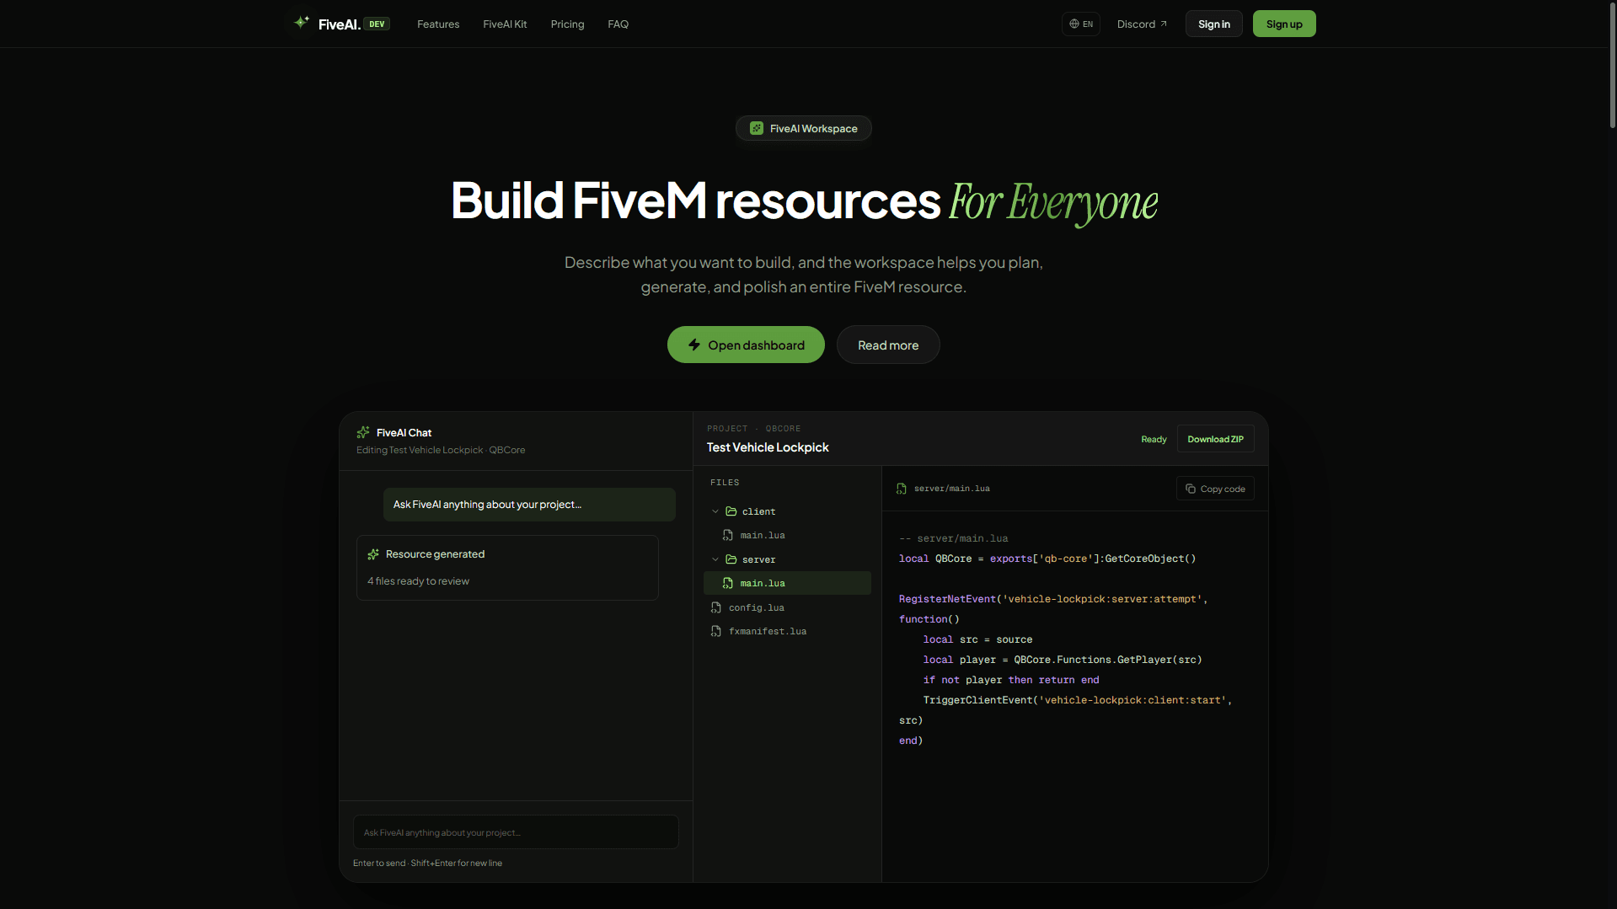Click the FiveAI sparkle logo icon

coord(301,23)
